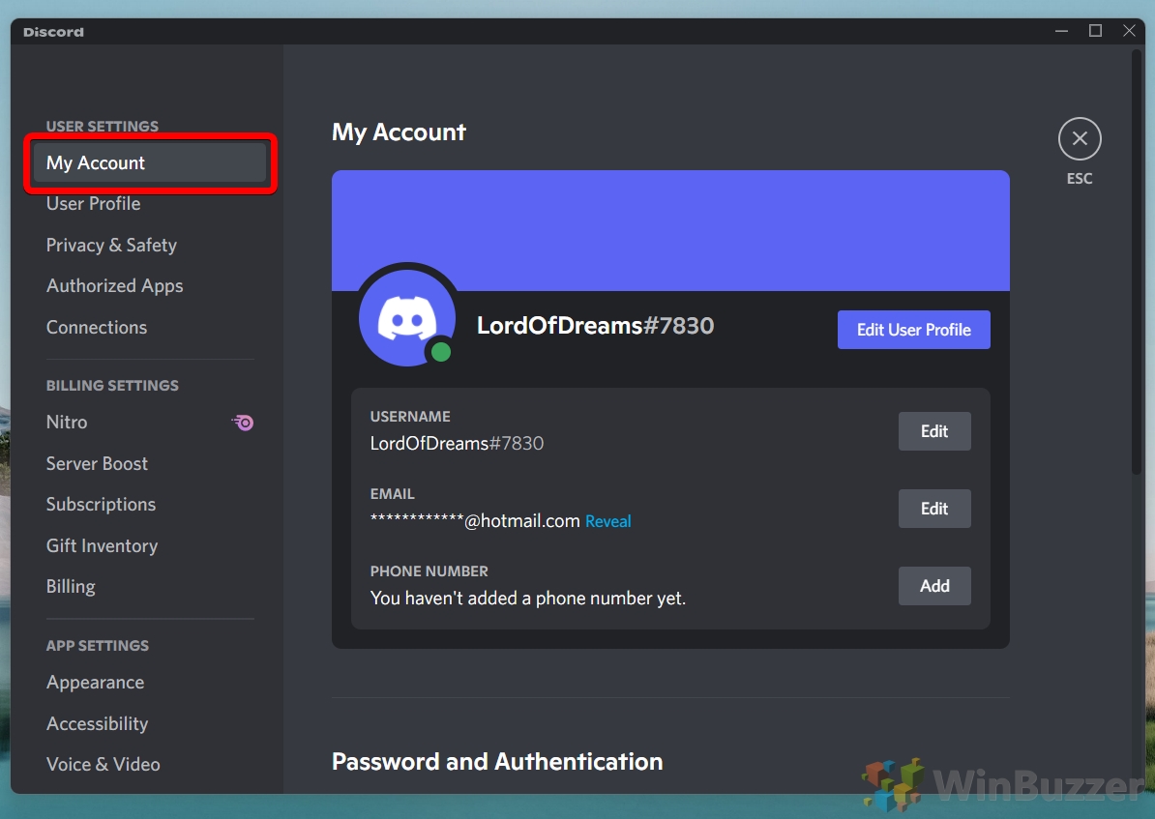Screen dimensions: 1155x819
Task: Click Edit next to USERNAME
Action: pyautogui.click(x=933, y=431)
